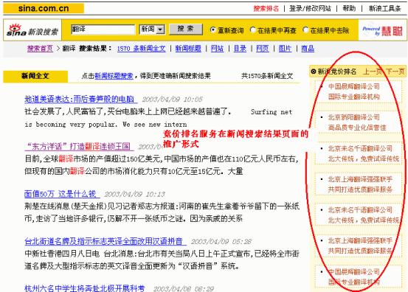The image size is (408, 292).
Task: Click into the 翻译 search text field
Action: [103, 29]
